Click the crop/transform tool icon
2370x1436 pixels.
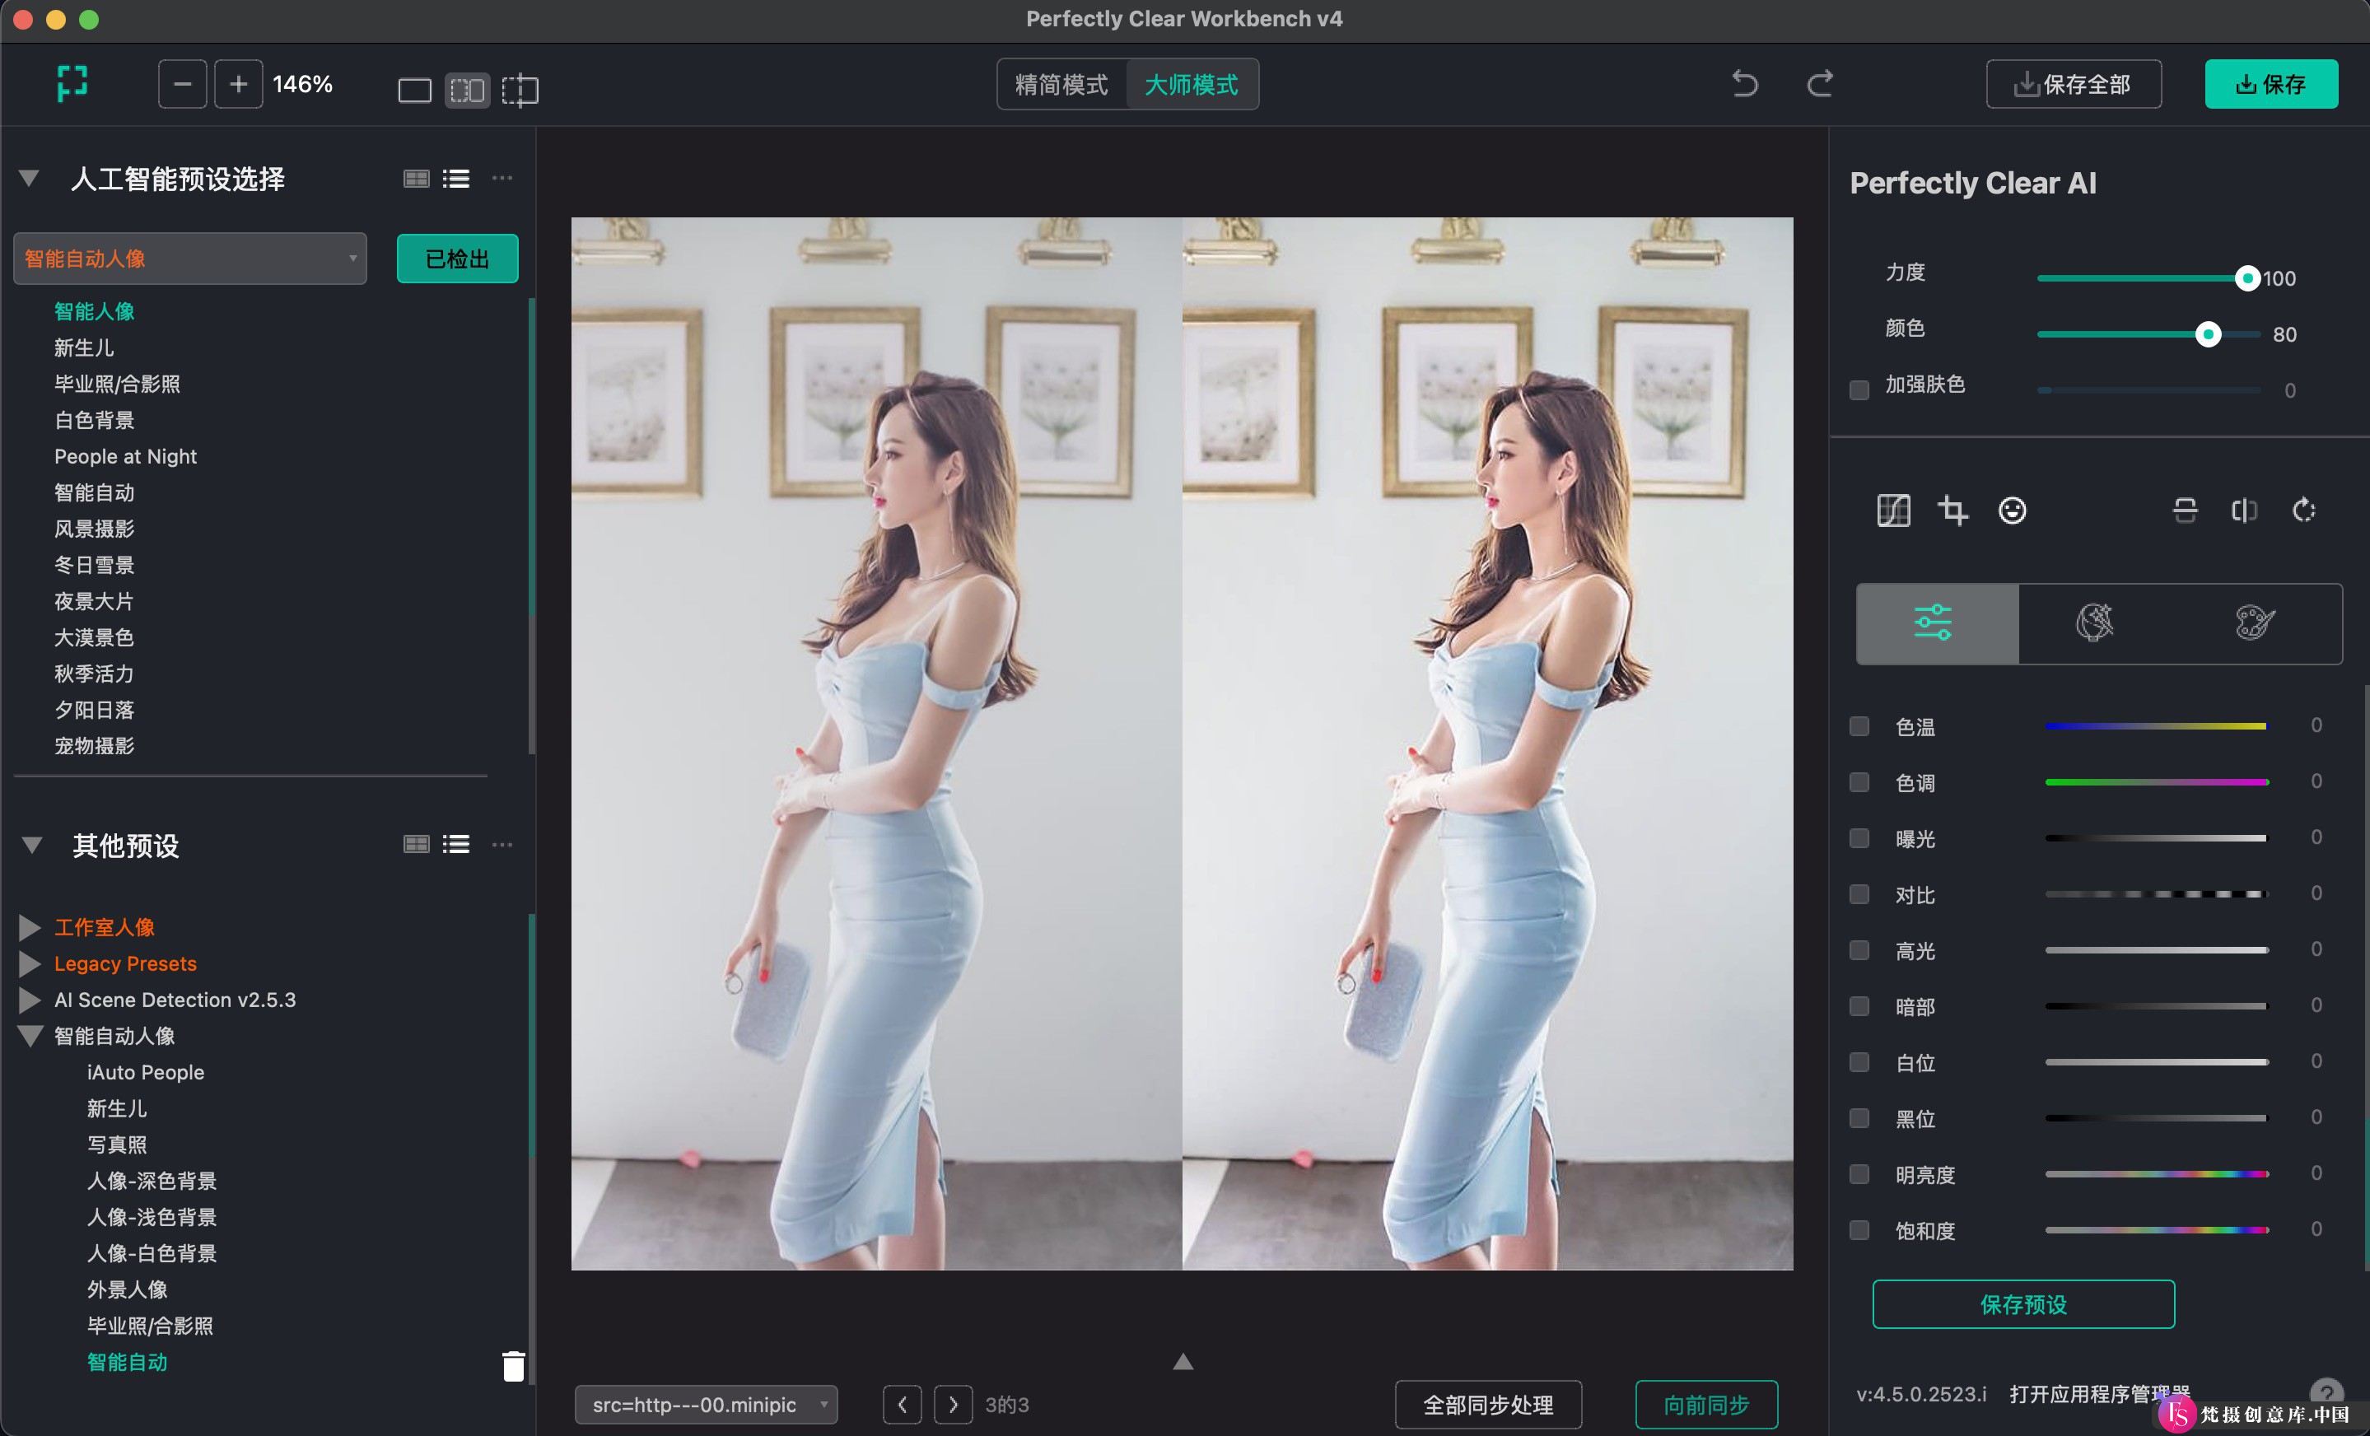tap(1952, 511)
